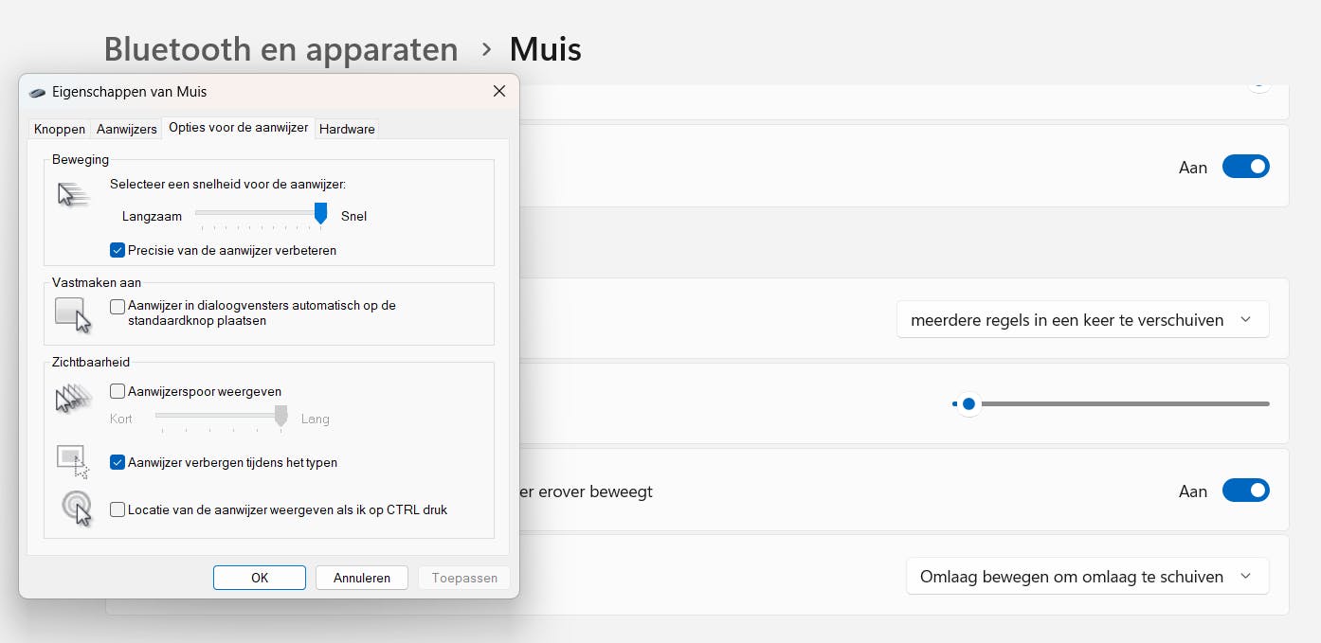Viewport: 1321px width, 643px height.
Task: Click the snap-to default button icon
Action: pos(73,314)
